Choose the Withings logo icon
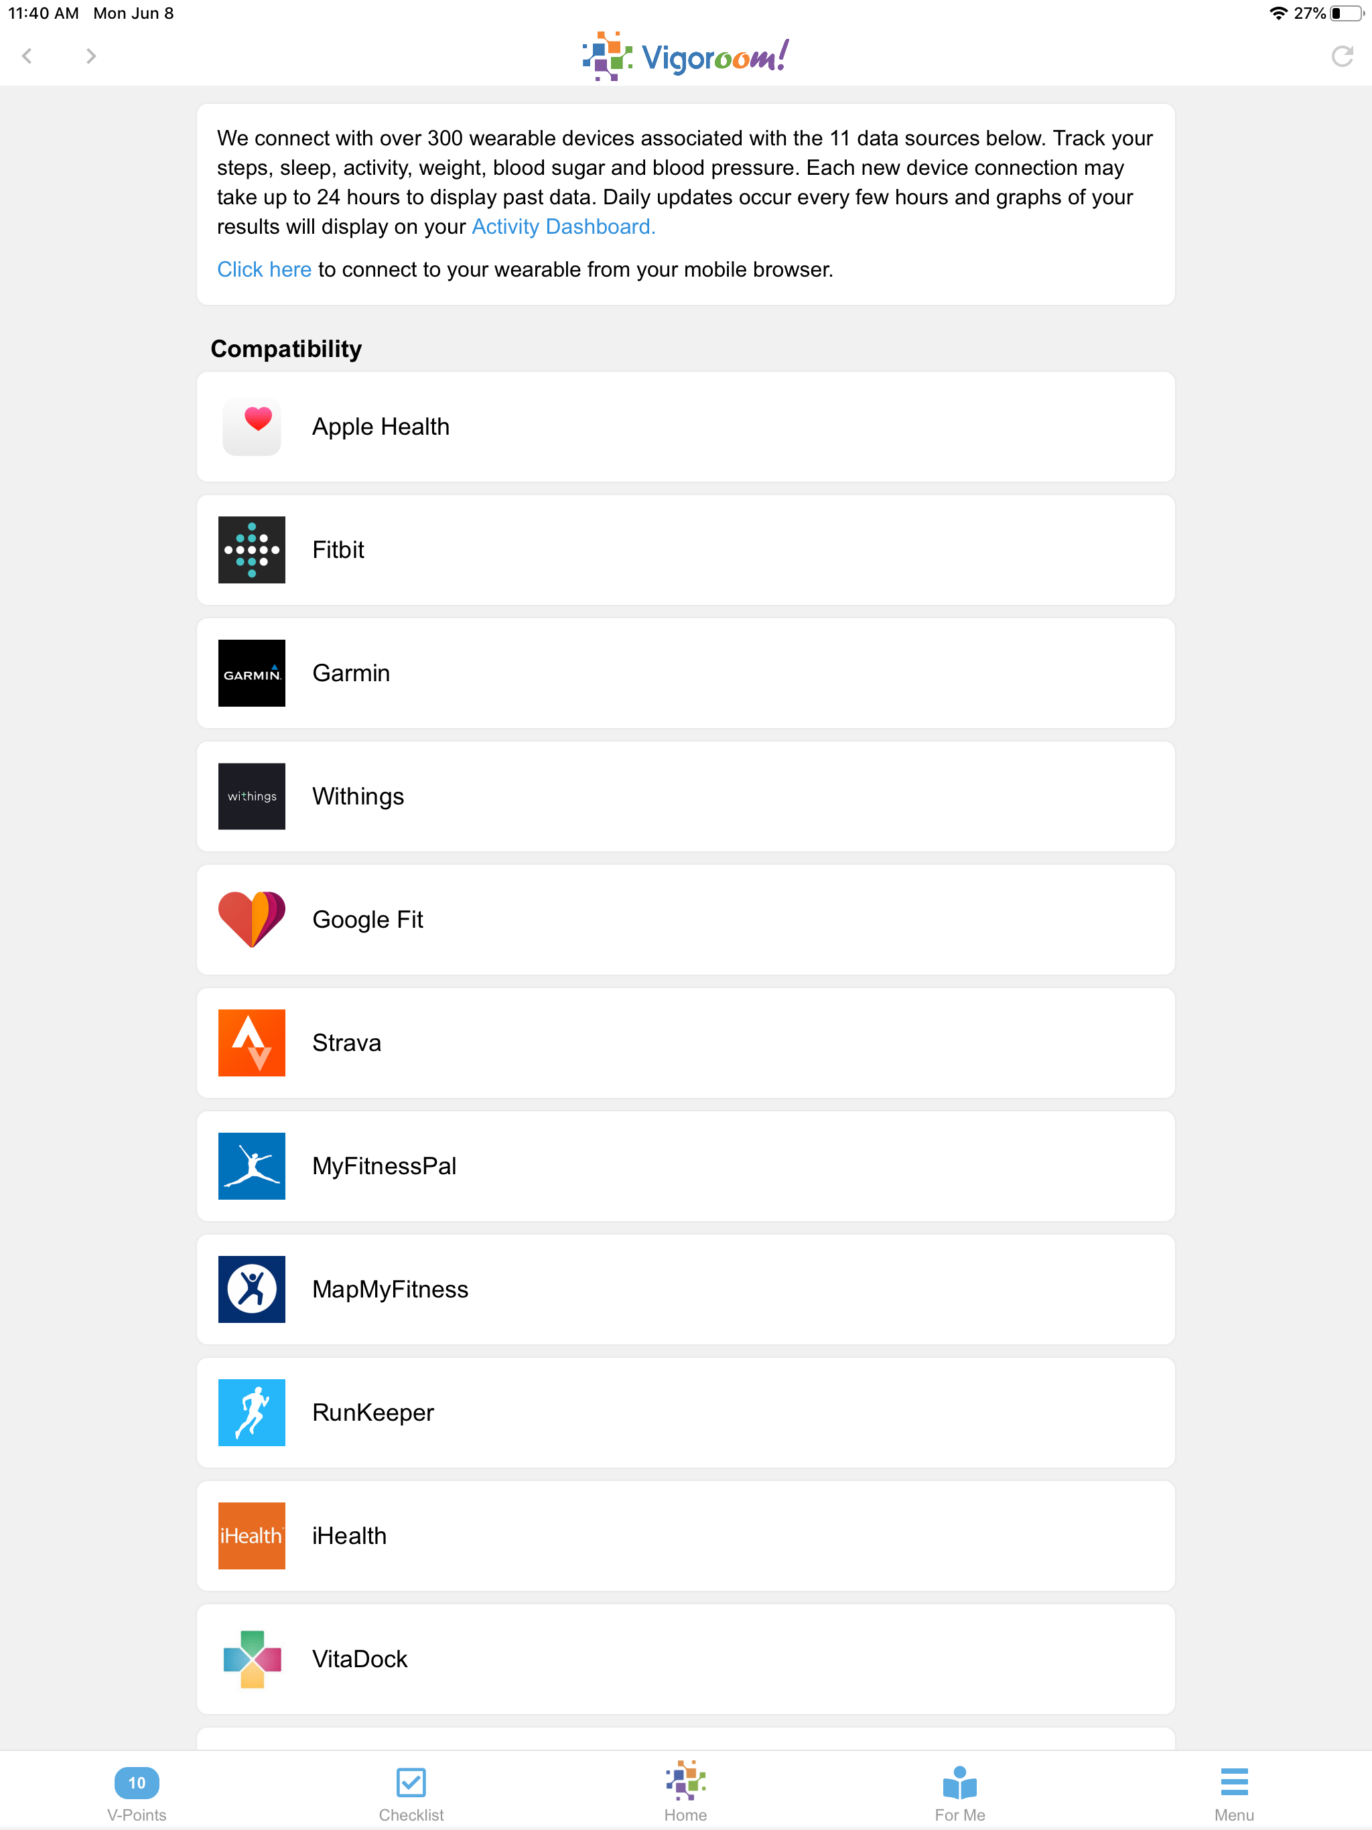This screenshot has width=1372, height=1830. (252, 796)
